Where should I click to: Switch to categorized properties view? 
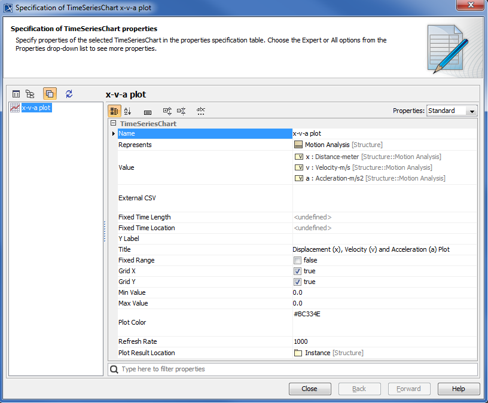[114, 111]
